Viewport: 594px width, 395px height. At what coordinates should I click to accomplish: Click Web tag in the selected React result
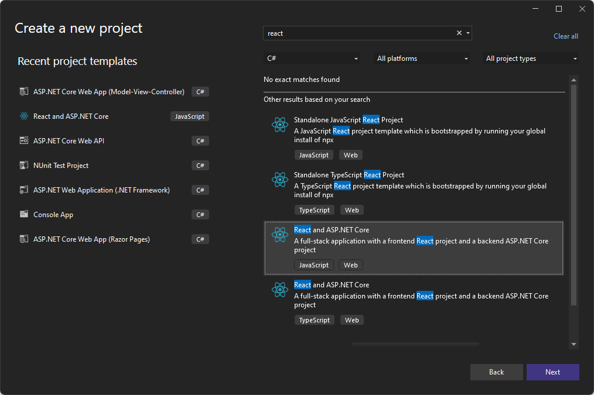[350, 265]
